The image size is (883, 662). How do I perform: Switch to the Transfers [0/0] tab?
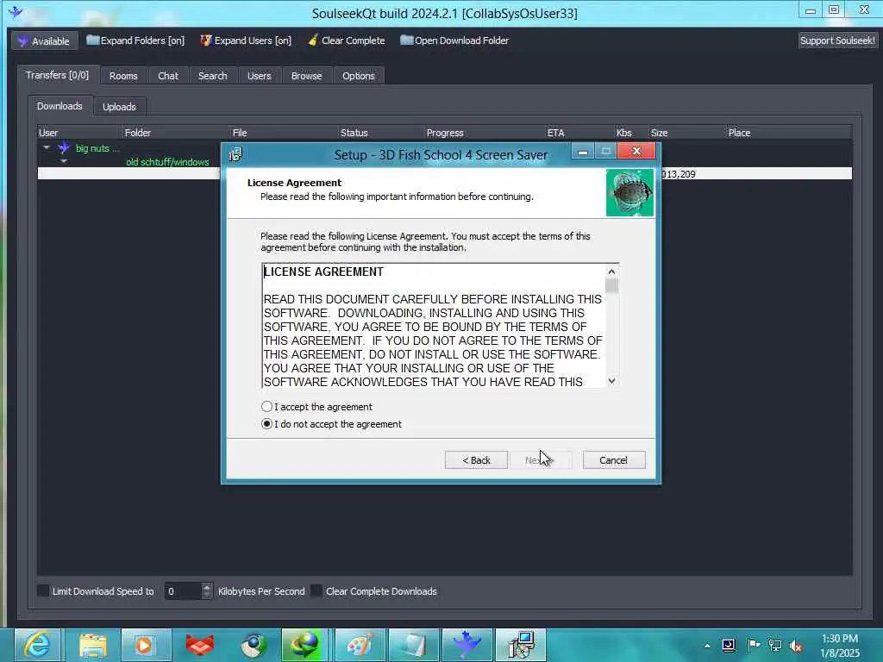click(58, 75)
